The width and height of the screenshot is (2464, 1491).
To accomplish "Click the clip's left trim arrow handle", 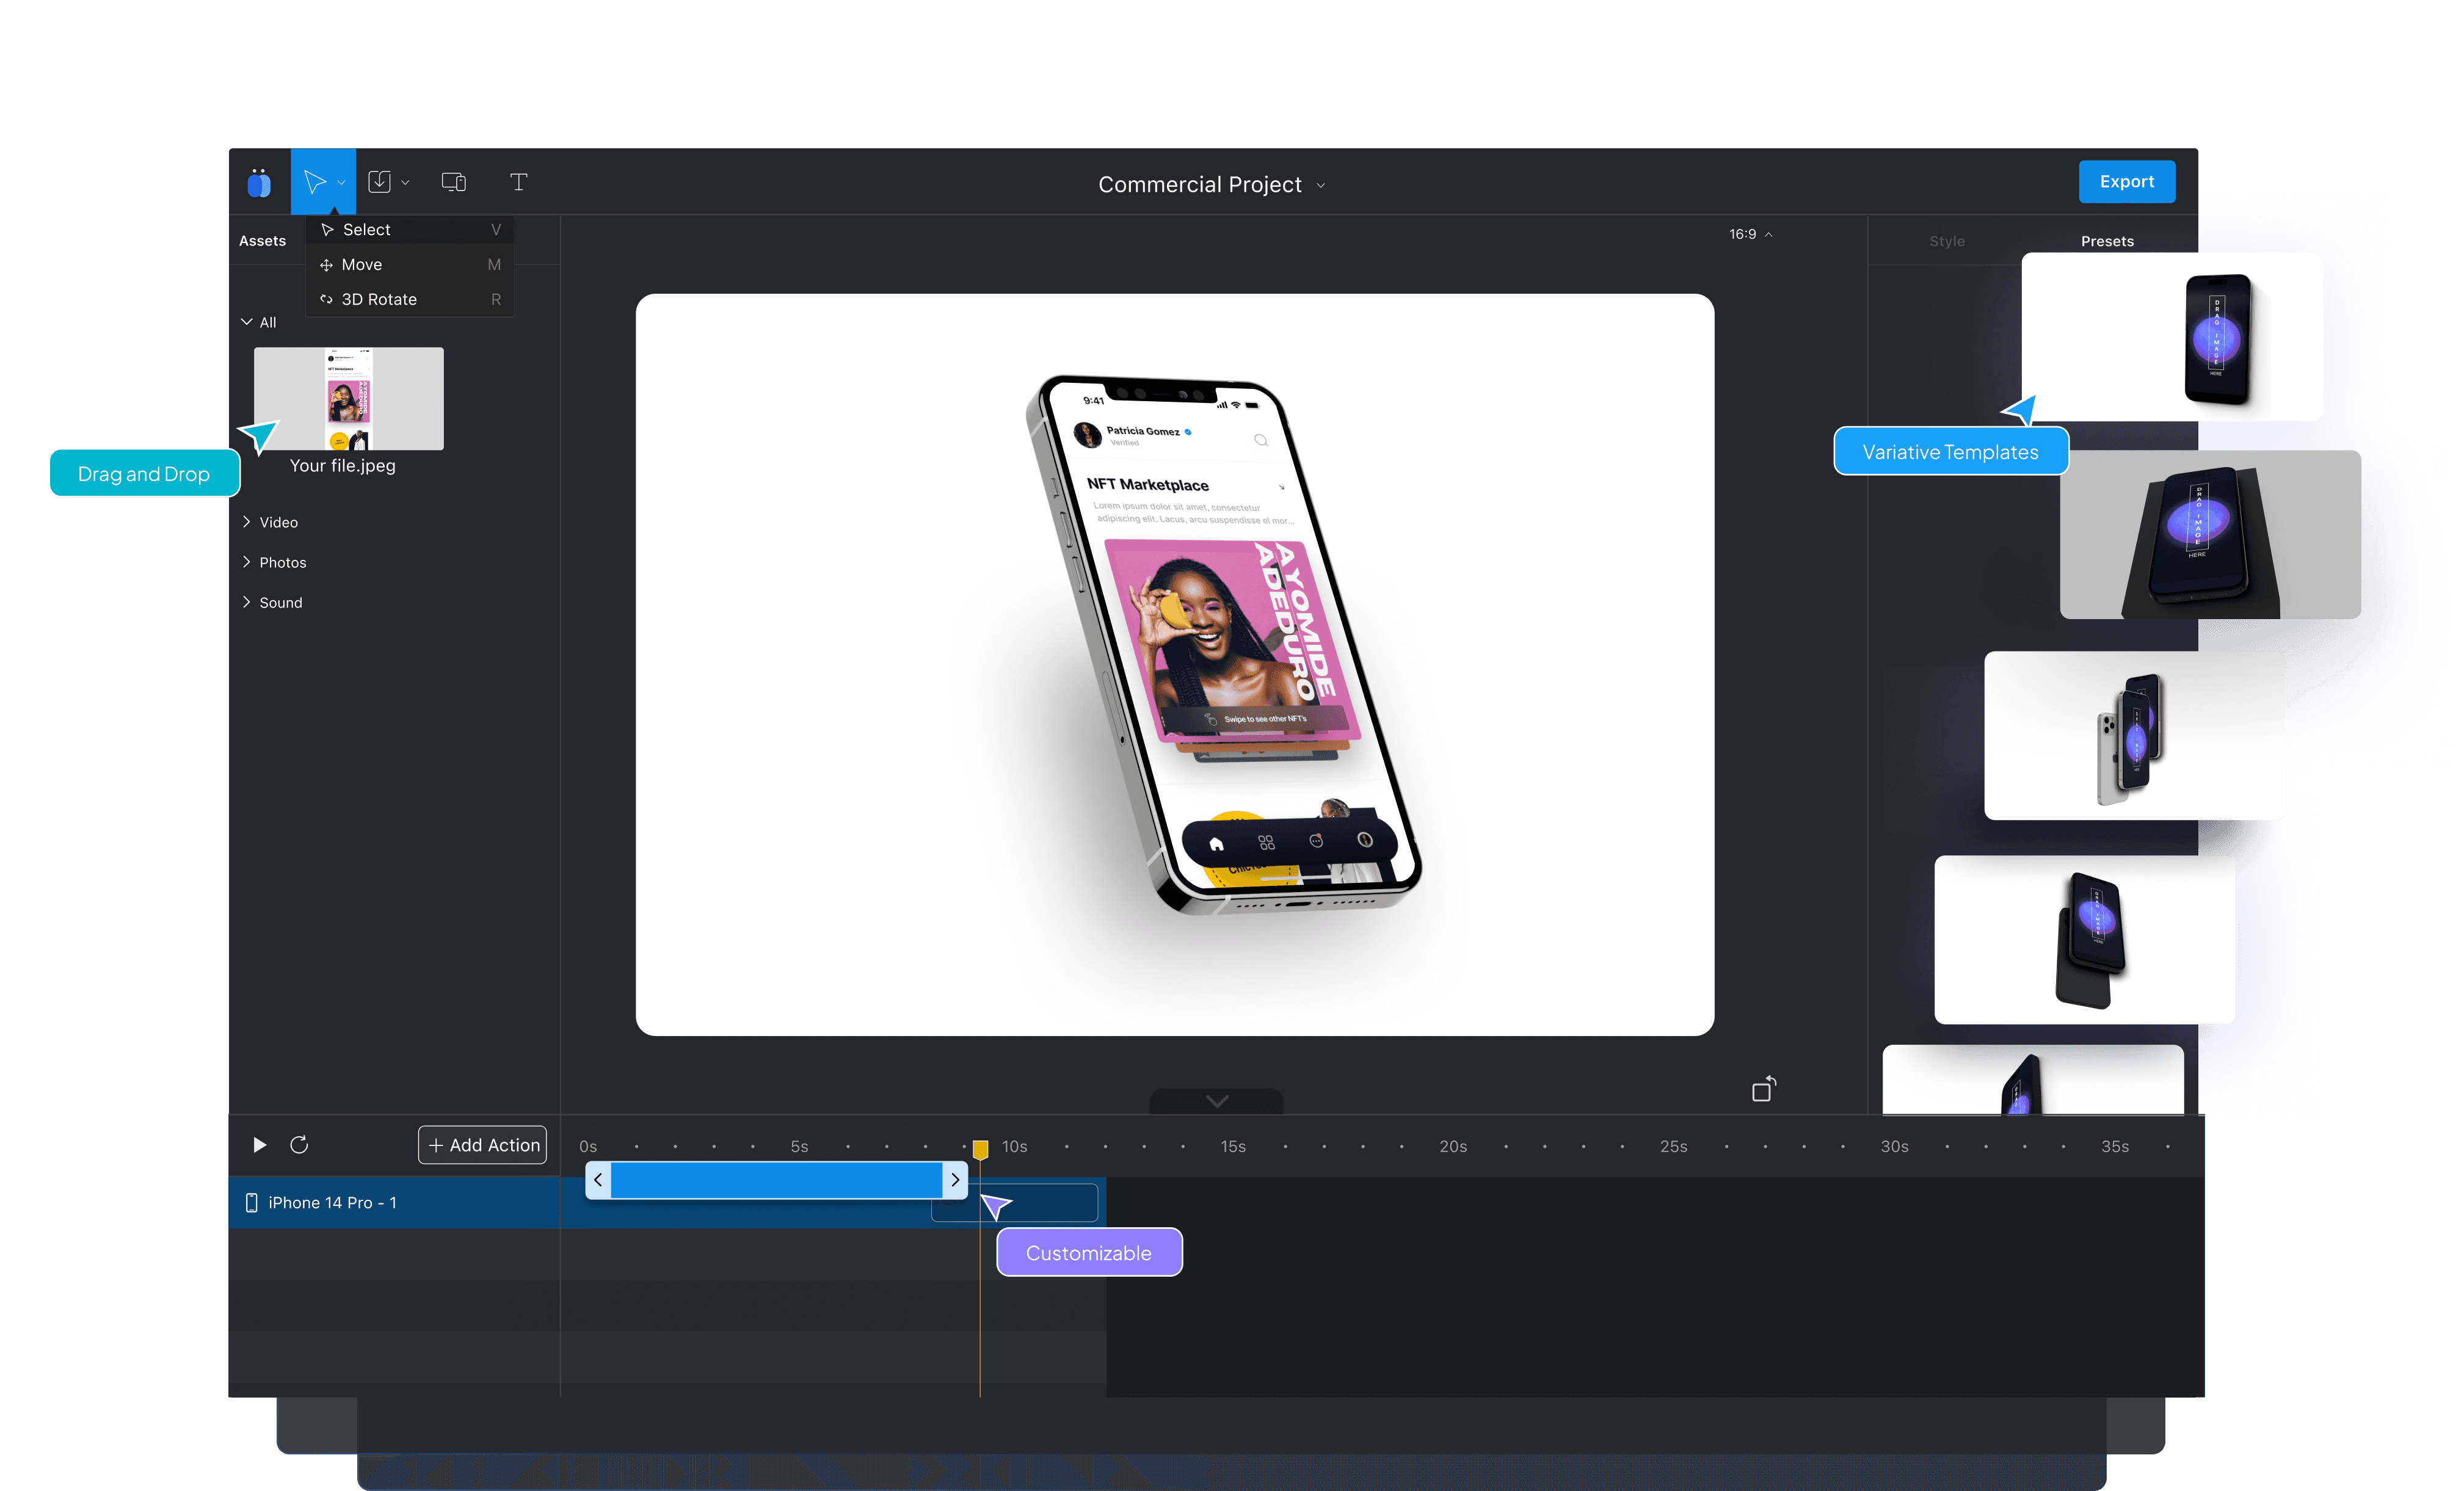I will [x=598, y=1180].
